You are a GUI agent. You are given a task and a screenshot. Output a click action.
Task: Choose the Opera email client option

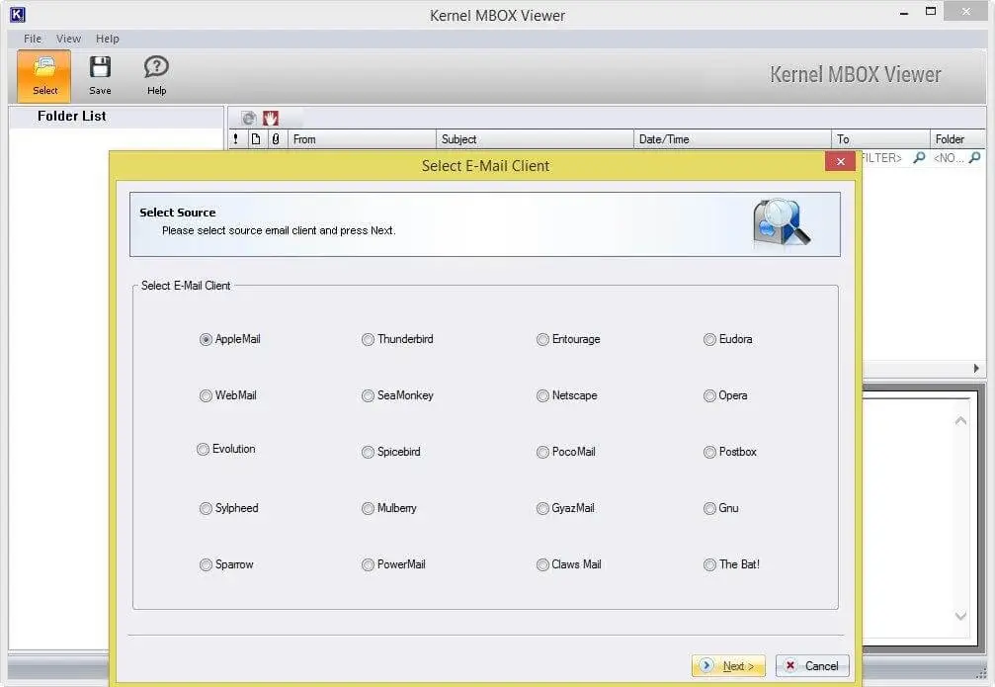click(709, 395)
